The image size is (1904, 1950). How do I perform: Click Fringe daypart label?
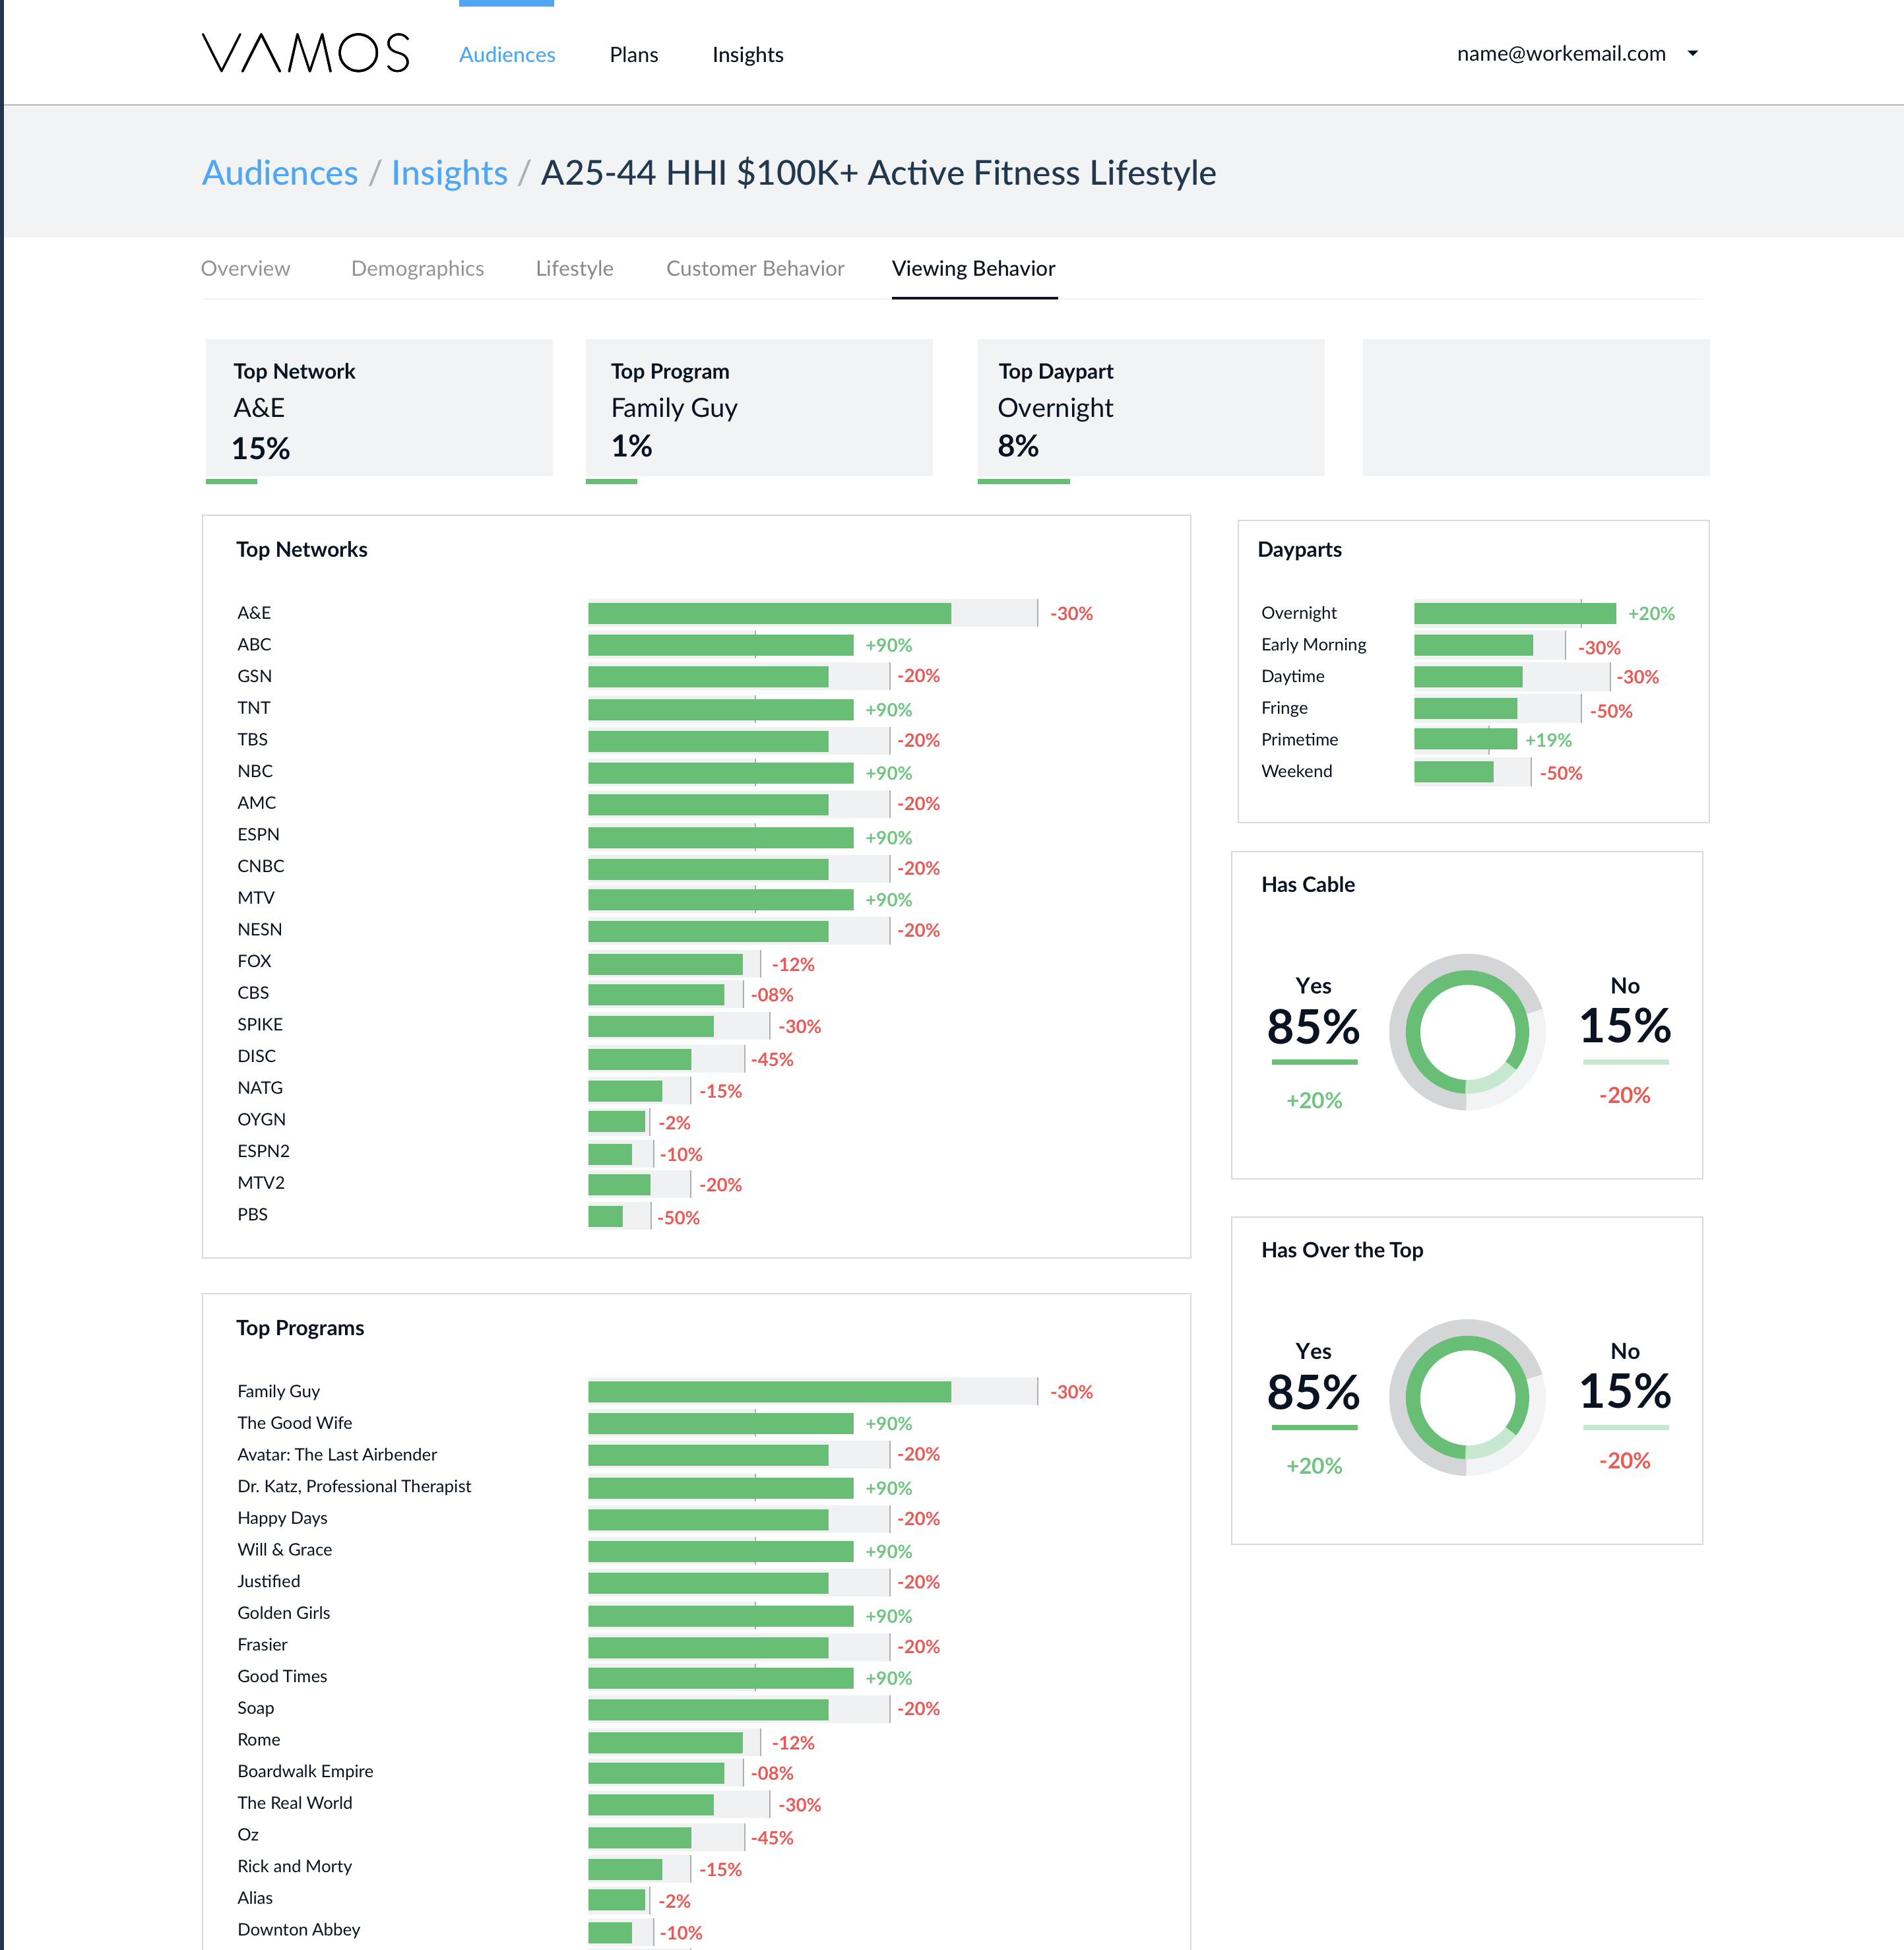(1284, 708)
